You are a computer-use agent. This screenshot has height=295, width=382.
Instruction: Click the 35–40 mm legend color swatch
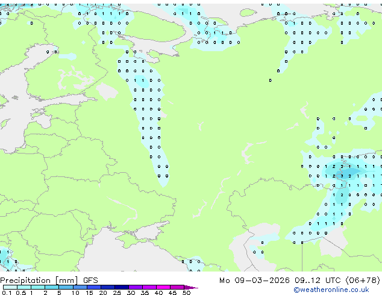[x=149, y=287]
